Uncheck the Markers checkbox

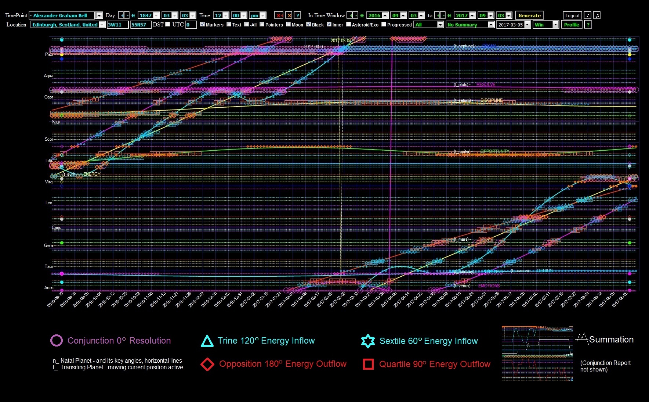tap(202, 24)
